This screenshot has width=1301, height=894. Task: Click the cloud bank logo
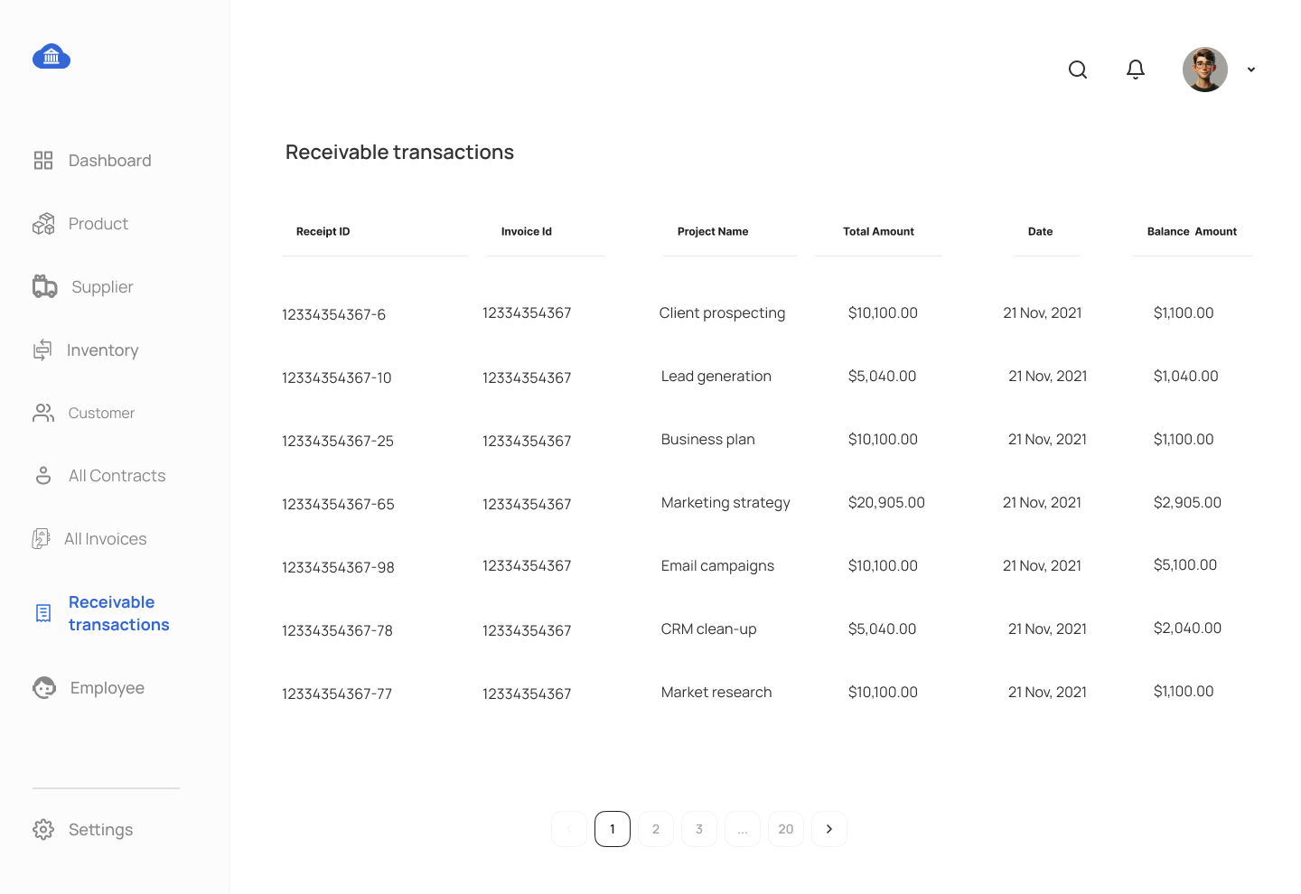tap(51, 56)
